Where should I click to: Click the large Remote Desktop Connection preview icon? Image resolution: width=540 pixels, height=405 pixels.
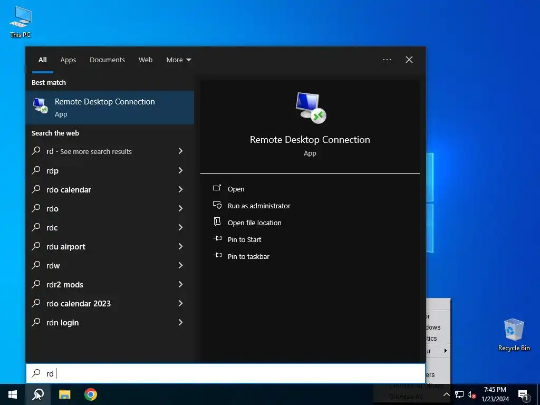[x=311, y=108]
